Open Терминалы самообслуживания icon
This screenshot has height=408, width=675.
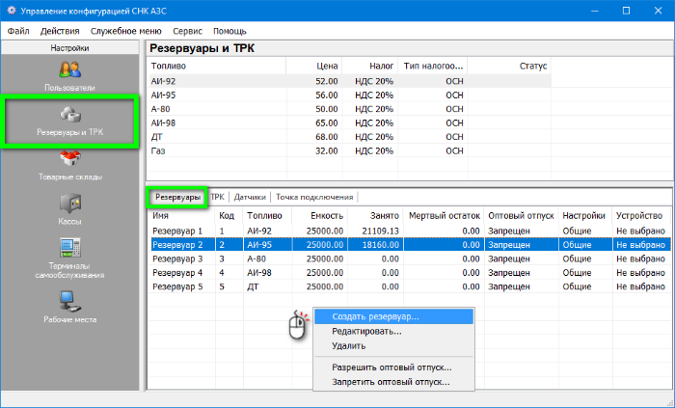tap(69, 249)
